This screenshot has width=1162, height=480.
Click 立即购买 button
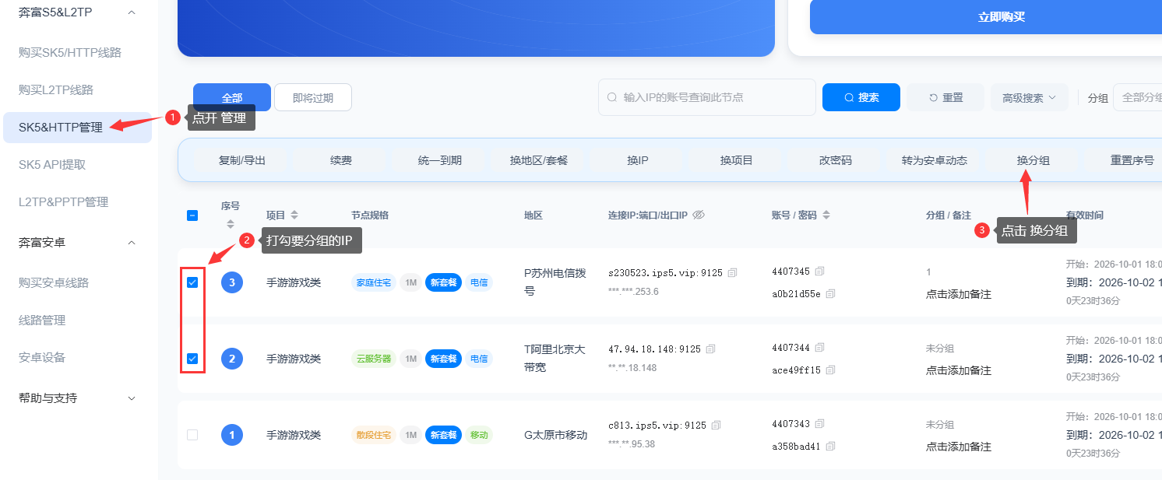(986, 17)
